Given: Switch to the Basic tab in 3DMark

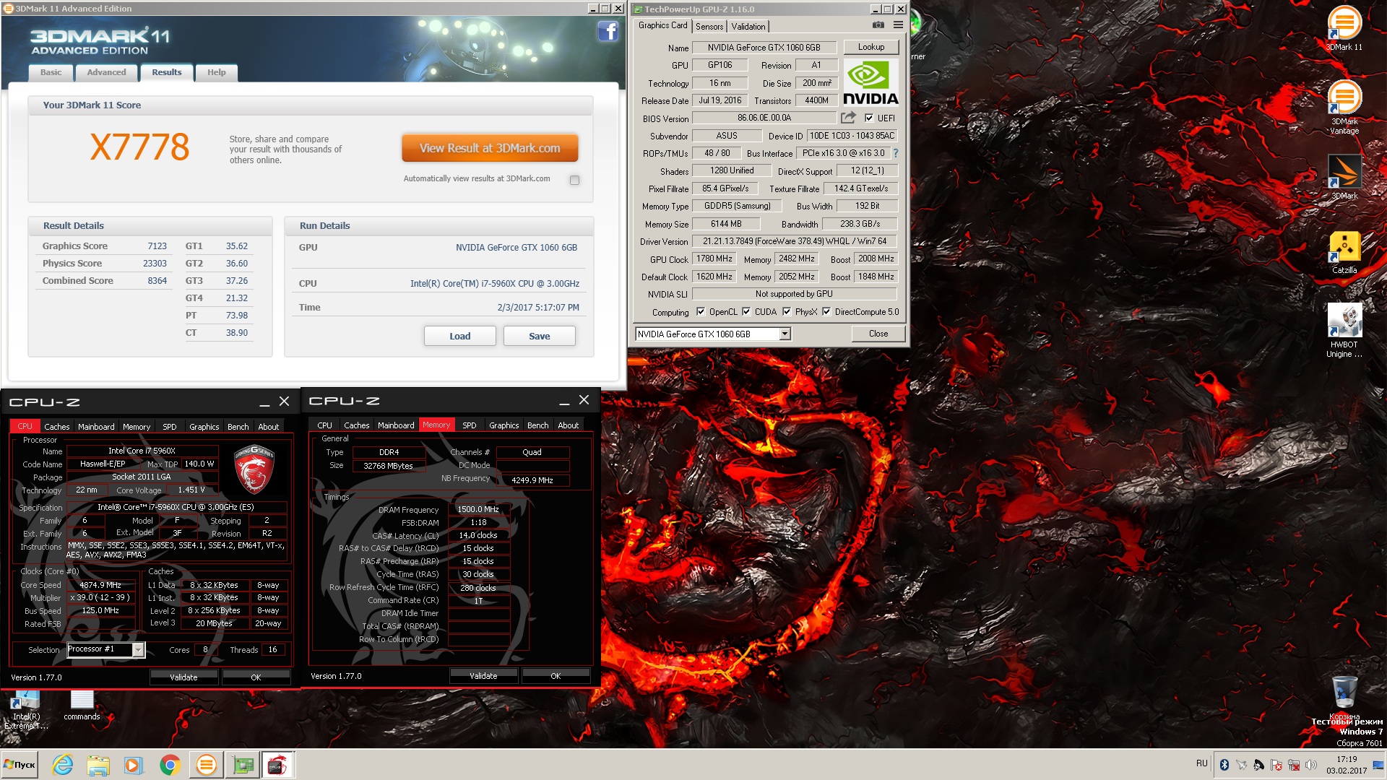Looking at the screenshot, I should coord(51,72).
